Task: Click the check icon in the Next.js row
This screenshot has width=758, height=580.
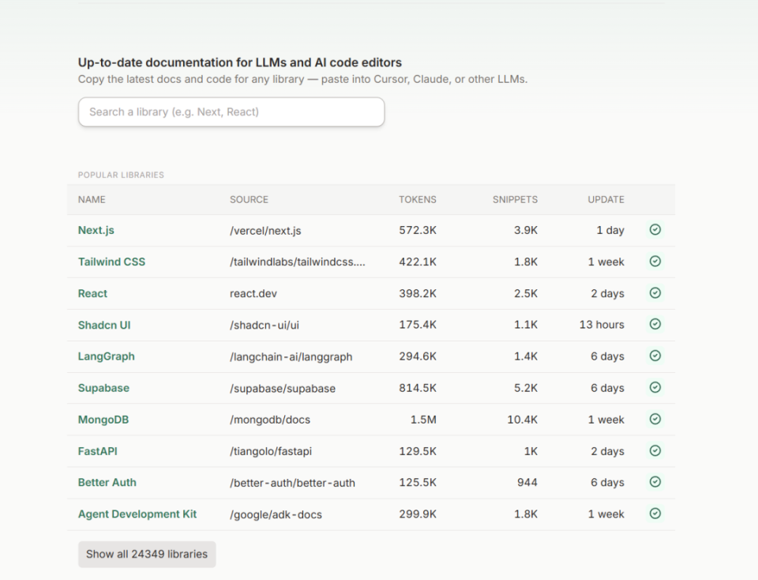Action: pyautogui.click(x=655, y=230)
